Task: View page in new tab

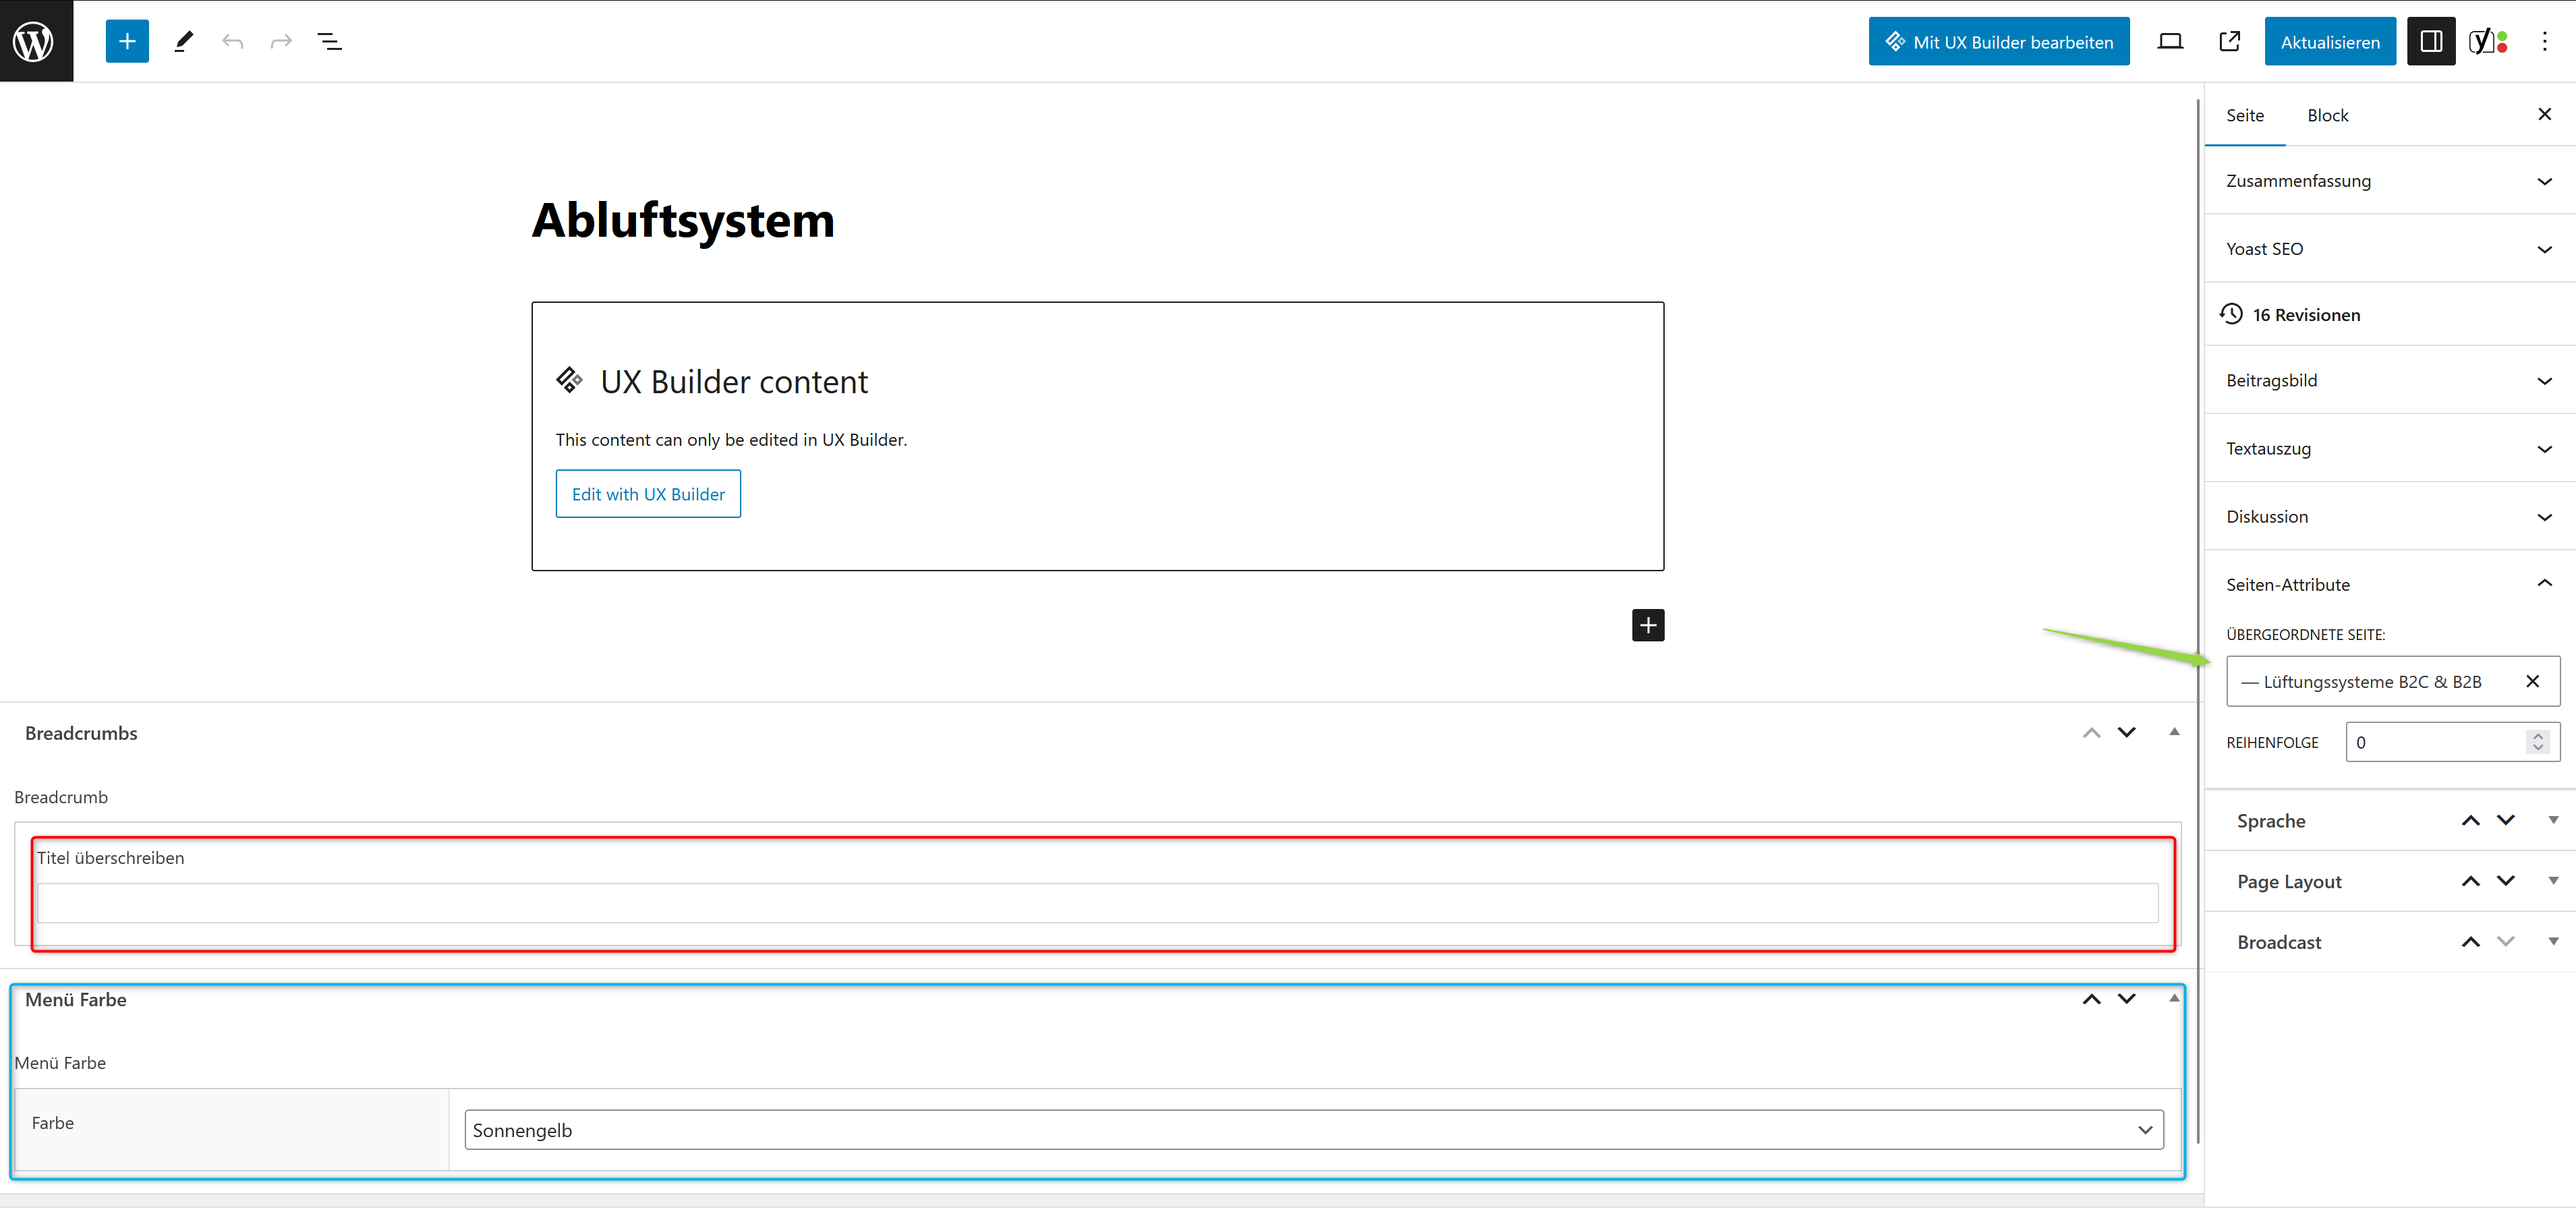Action: pos(2229,41)
